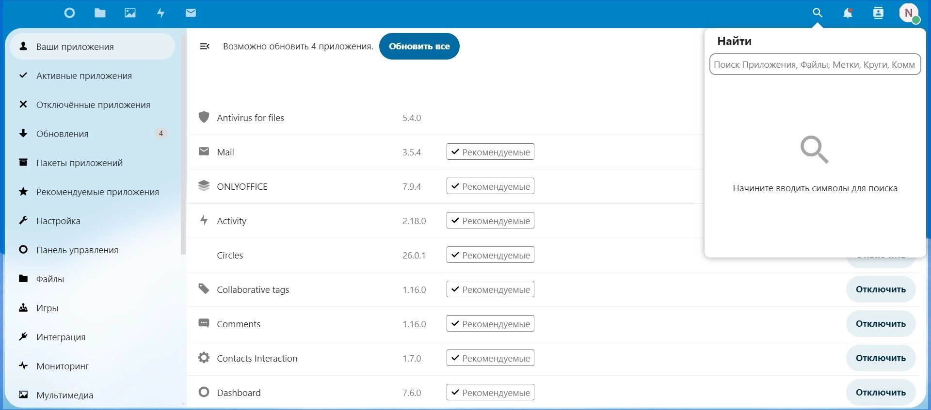
Task: Disable the Dashboard app
Action: tap(881, 393)
